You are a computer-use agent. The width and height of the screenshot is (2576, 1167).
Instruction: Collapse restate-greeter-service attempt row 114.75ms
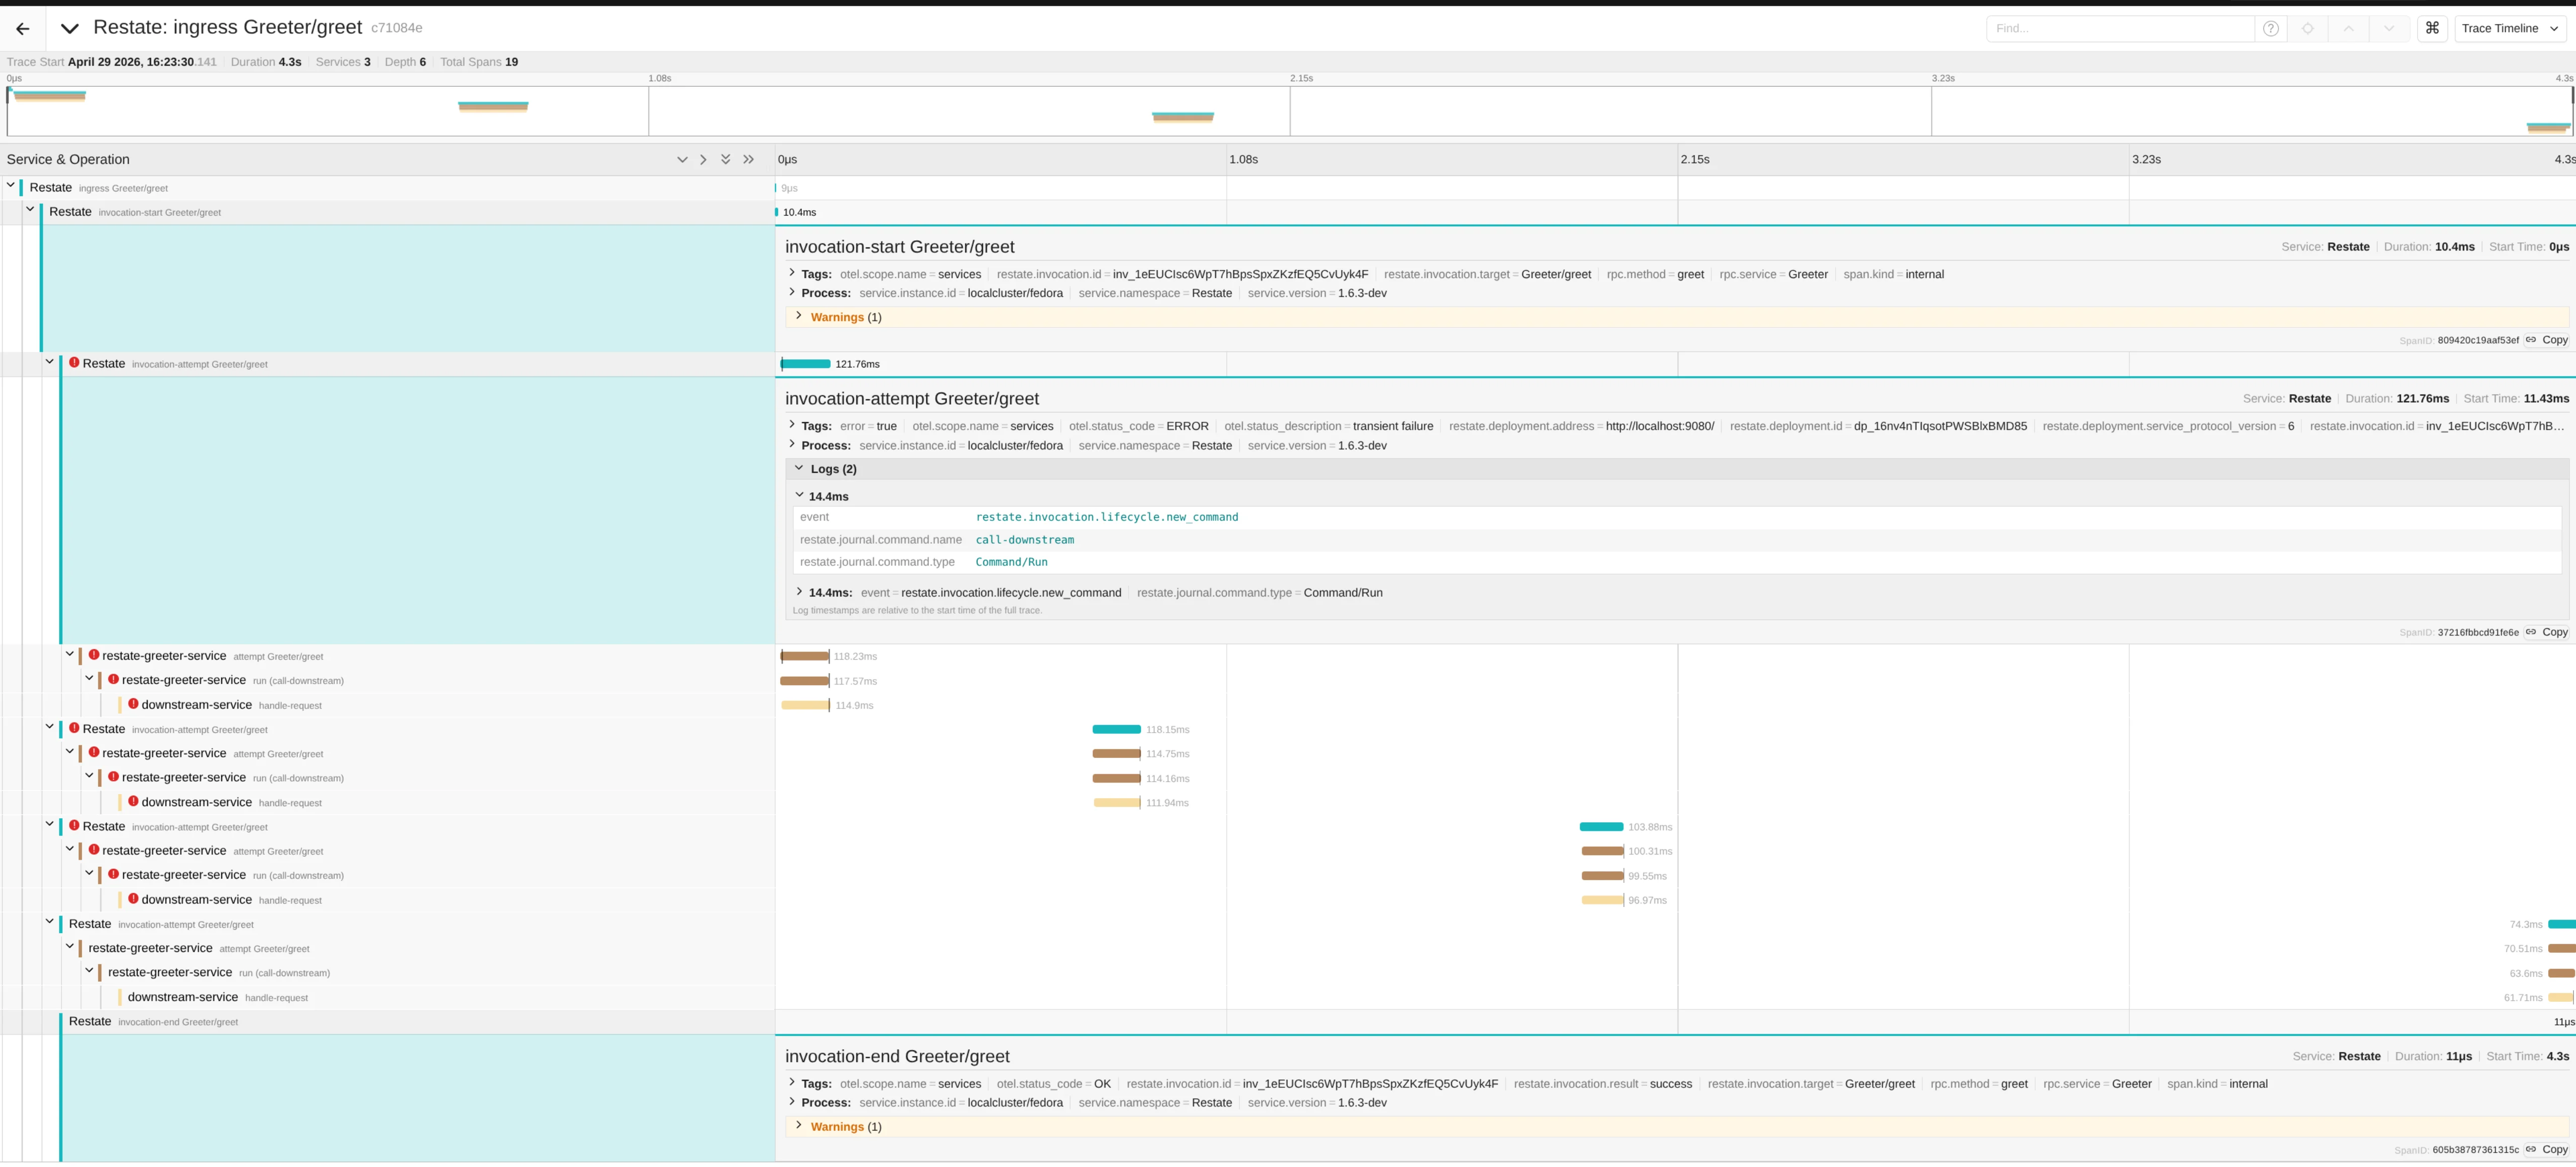click(70, 752)
